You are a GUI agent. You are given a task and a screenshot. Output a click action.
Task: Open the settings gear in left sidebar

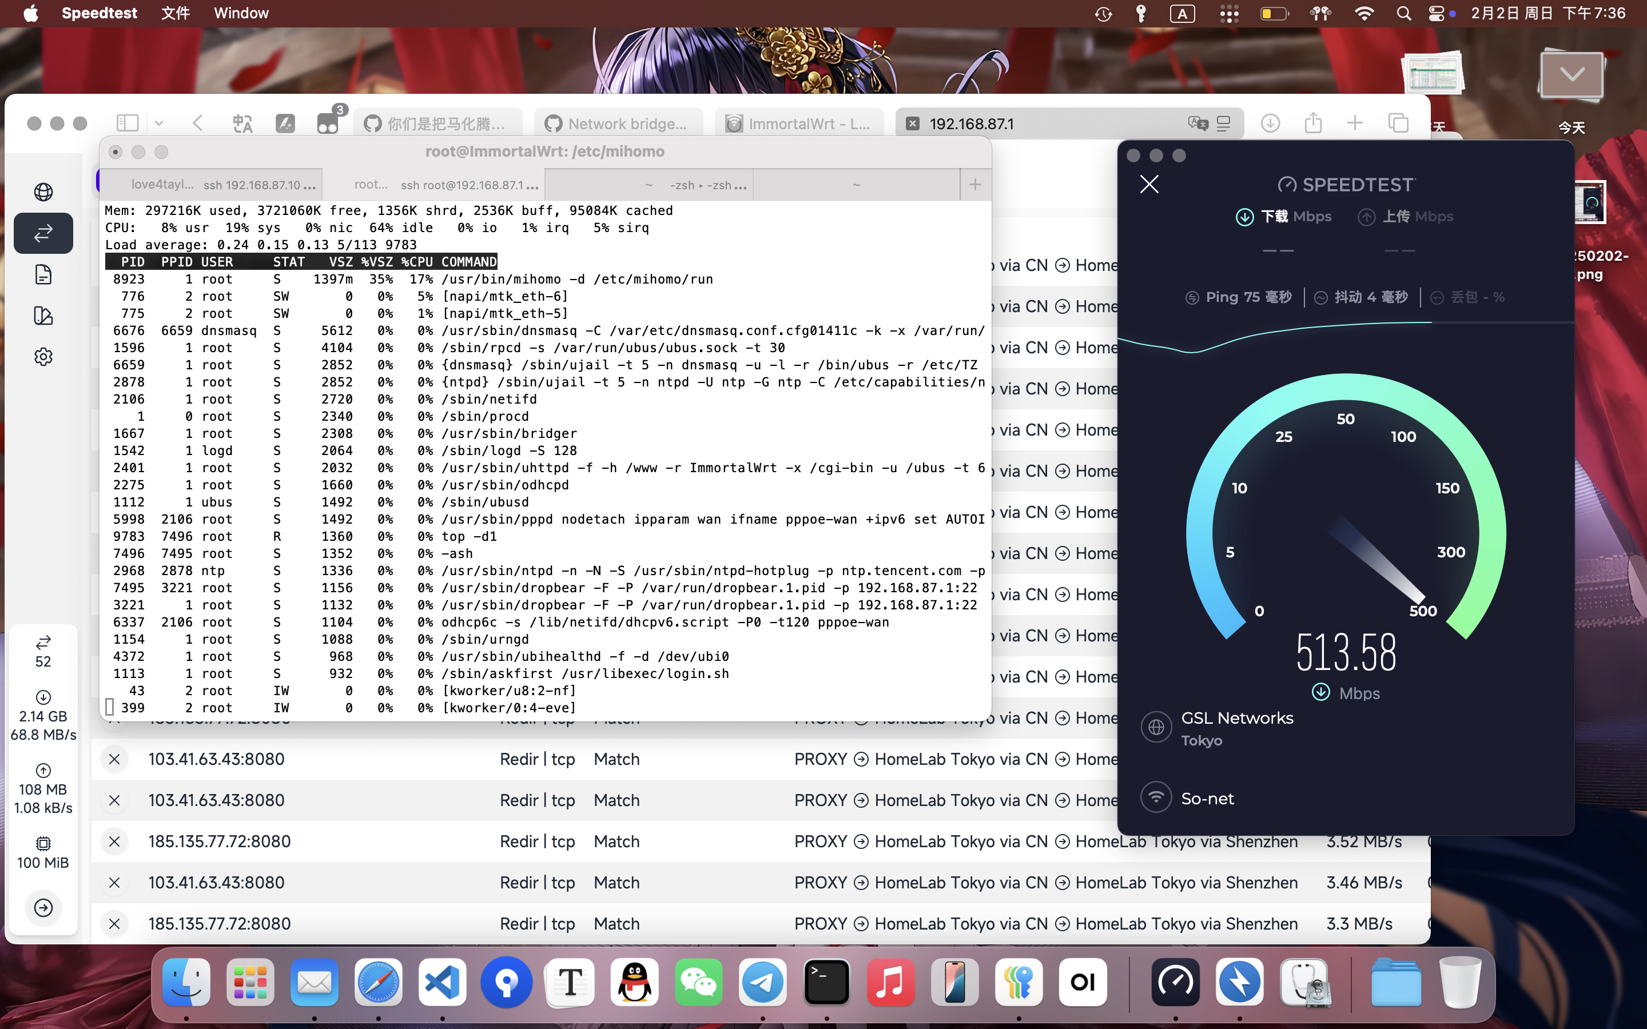tap(43, 357)
